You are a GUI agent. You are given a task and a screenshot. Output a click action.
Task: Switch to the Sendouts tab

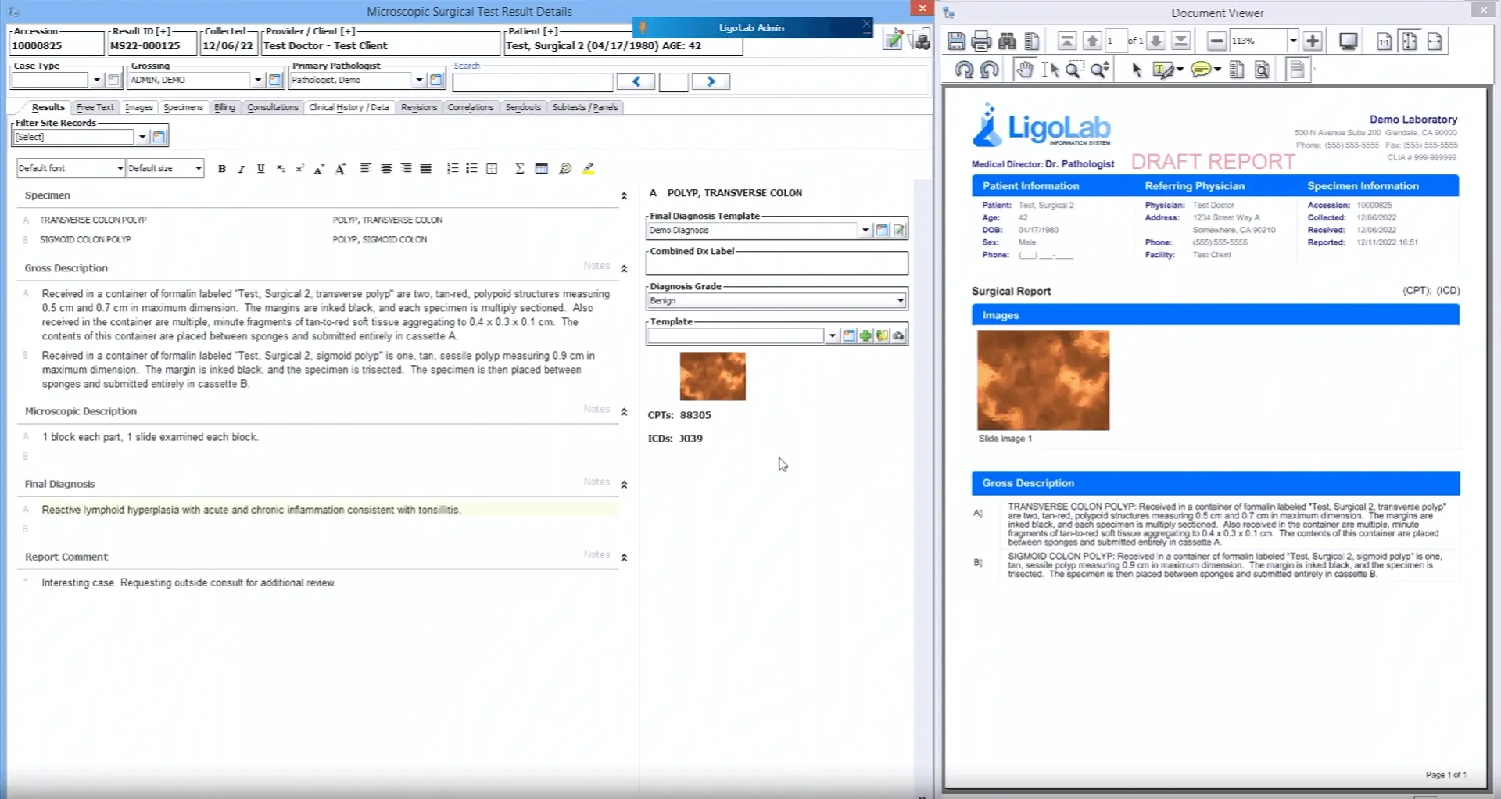click(523, 107)
